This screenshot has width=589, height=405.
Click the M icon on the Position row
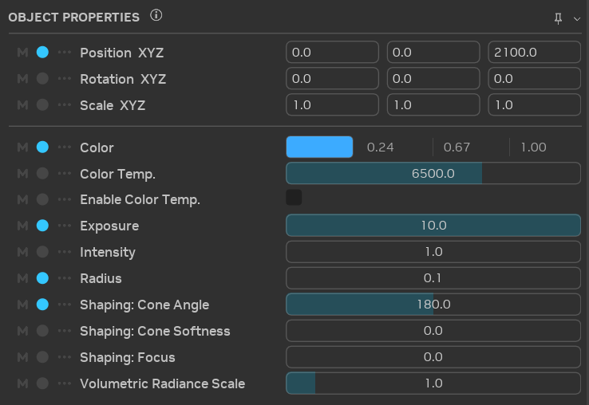pos(22,53)
